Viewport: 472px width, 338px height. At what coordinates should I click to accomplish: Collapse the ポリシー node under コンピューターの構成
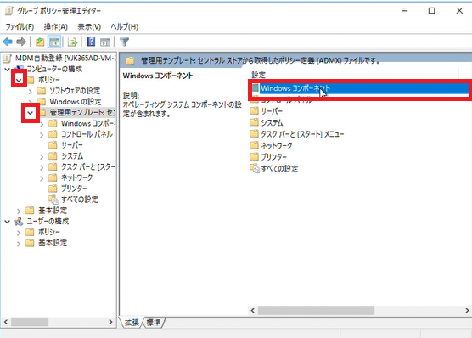click(19, 80)
